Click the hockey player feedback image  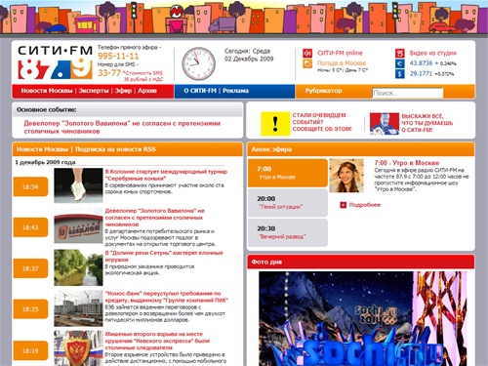[385, 124]
